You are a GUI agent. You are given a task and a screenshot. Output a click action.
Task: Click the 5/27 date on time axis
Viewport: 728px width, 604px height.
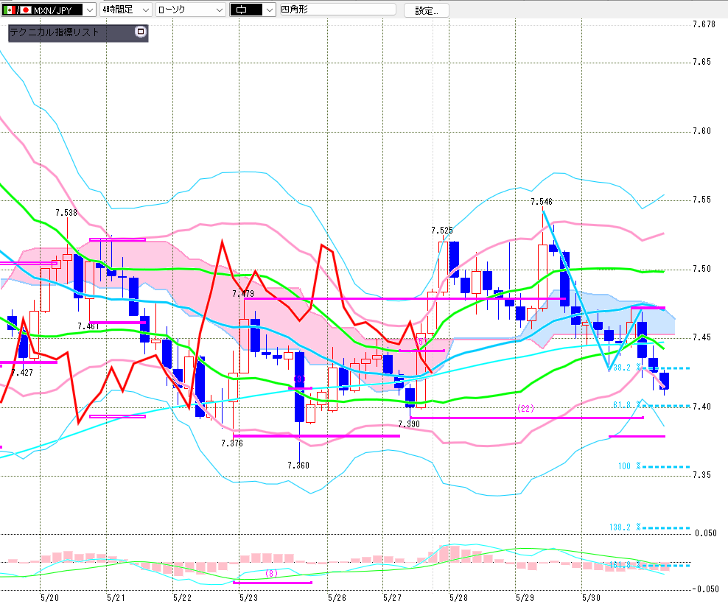pos(392,598)
